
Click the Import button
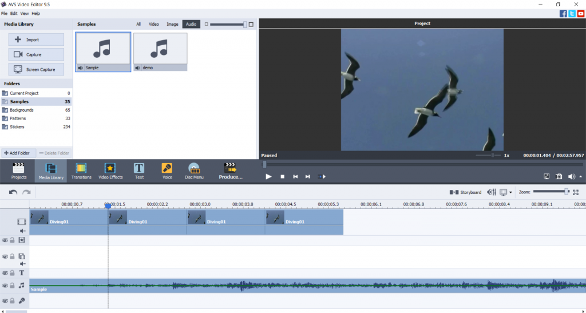(x=35, y=39)
